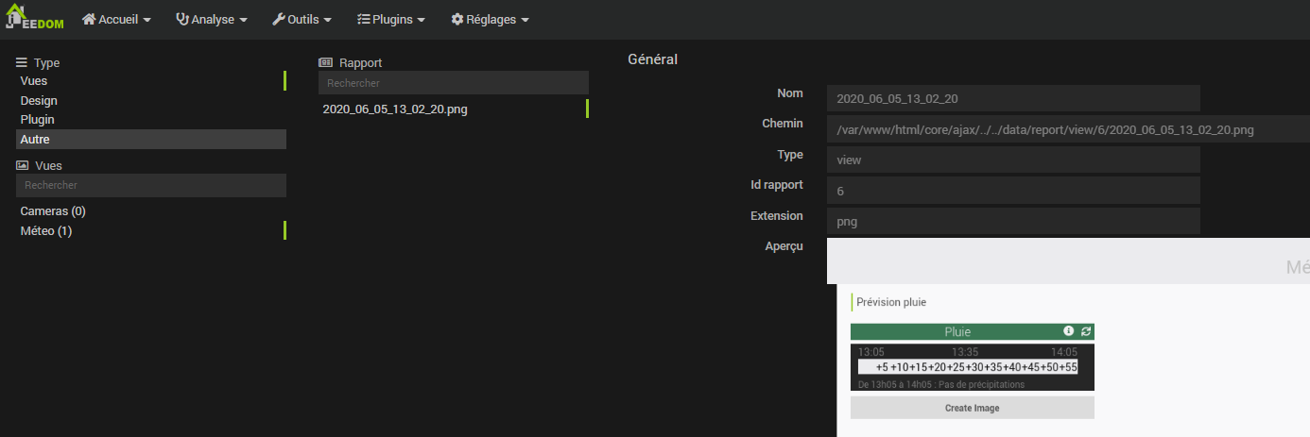Select the Vues report type
This screenshot has height=437, width=1310.
point(34,81)
